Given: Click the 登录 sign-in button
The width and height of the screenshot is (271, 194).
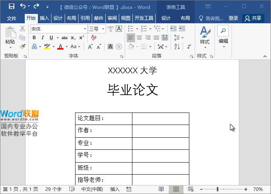Looking at the screenshot, I should pyautogui.click(x=233, y=18).
